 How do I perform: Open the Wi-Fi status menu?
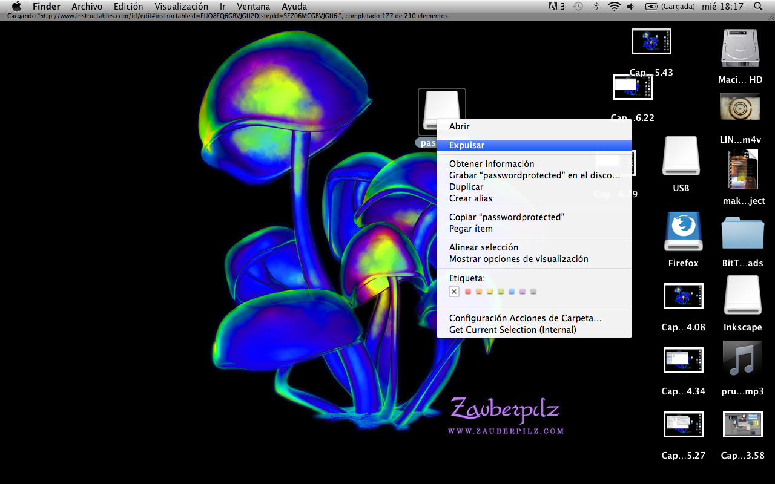(615, 6)
